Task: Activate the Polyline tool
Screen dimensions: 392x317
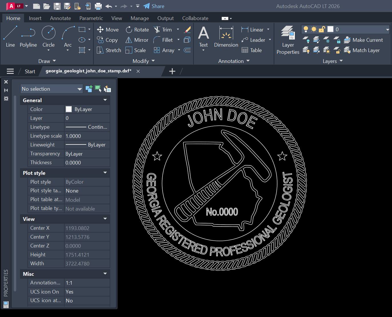Action: click(x=28, y=36)
